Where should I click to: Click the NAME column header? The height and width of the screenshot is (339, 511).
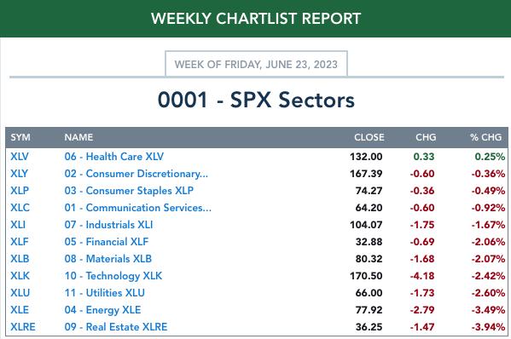click(x=78, y=137)
